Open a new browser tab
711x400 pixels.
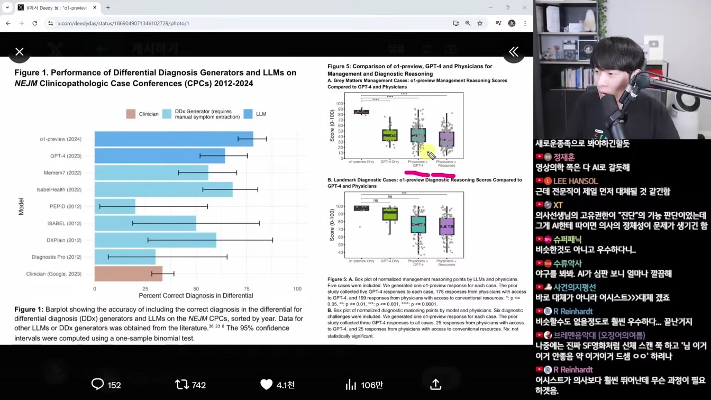tap(108, 7)
